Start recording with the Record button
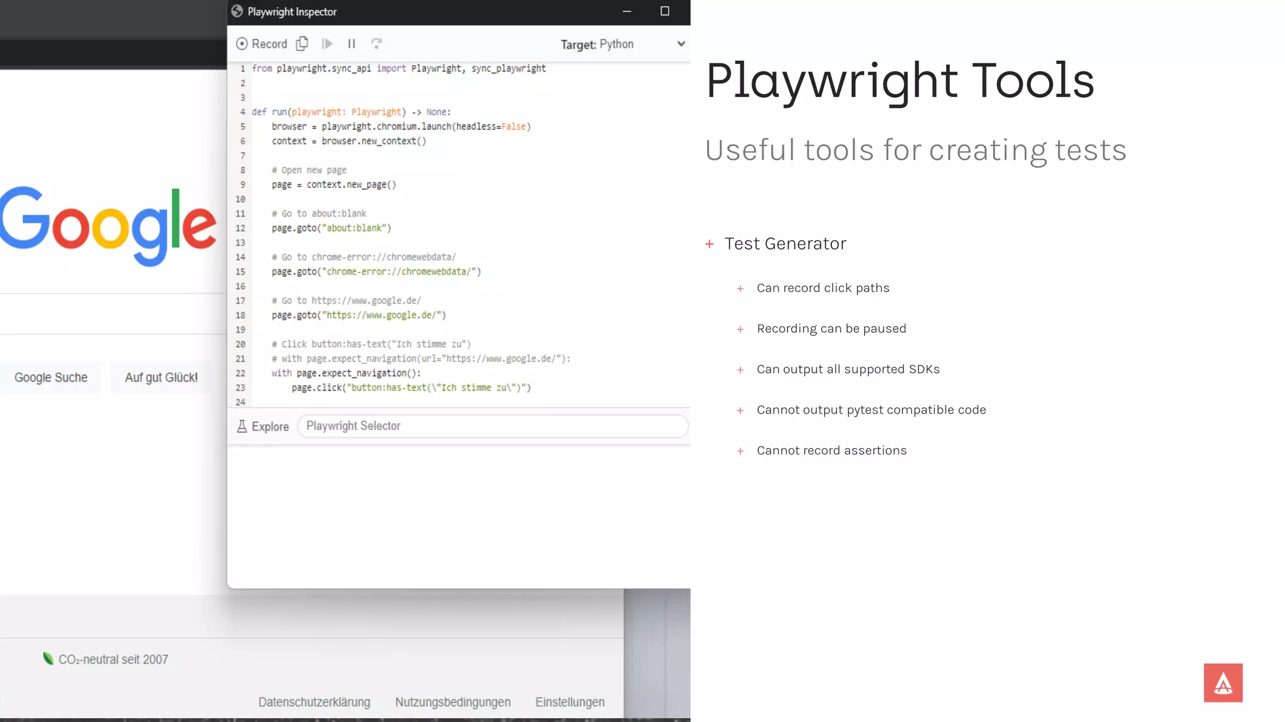The image size is (1285, 722). tap(262, 44)
